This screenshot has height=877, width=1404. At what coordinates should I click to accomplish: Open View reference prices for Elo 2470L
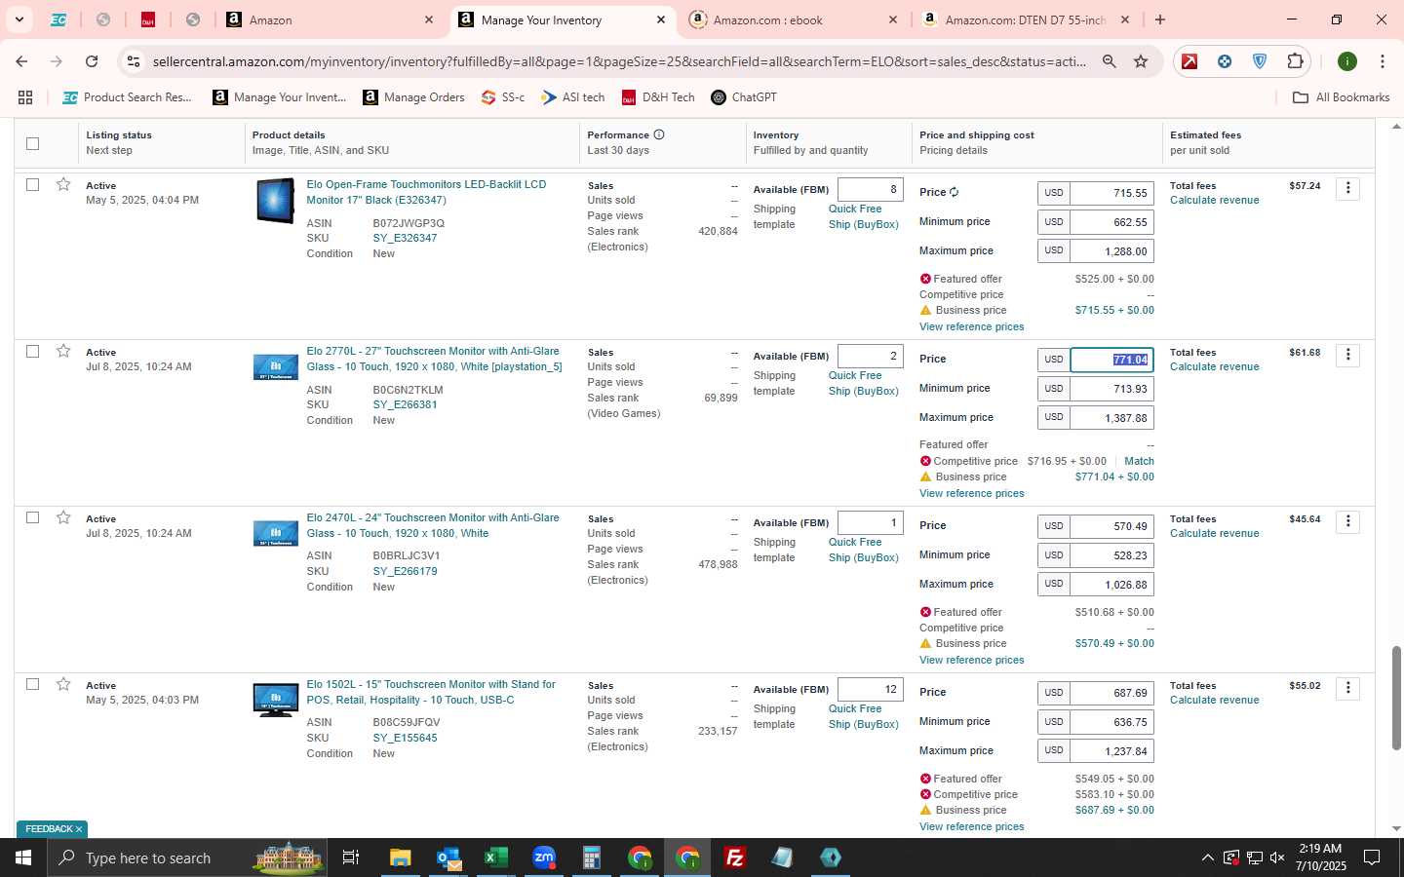coord(971,660)
